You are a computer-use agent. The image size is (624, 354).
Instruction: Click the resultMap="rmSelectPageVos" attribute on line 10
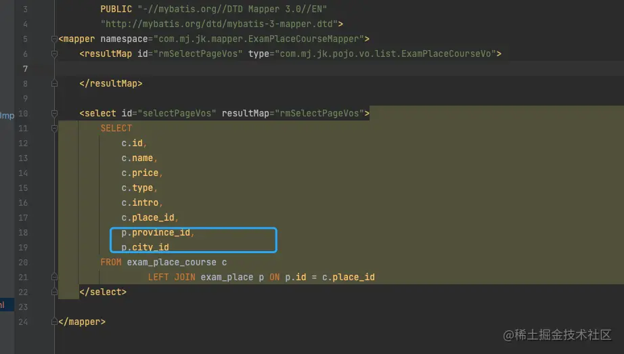[293, 114]
